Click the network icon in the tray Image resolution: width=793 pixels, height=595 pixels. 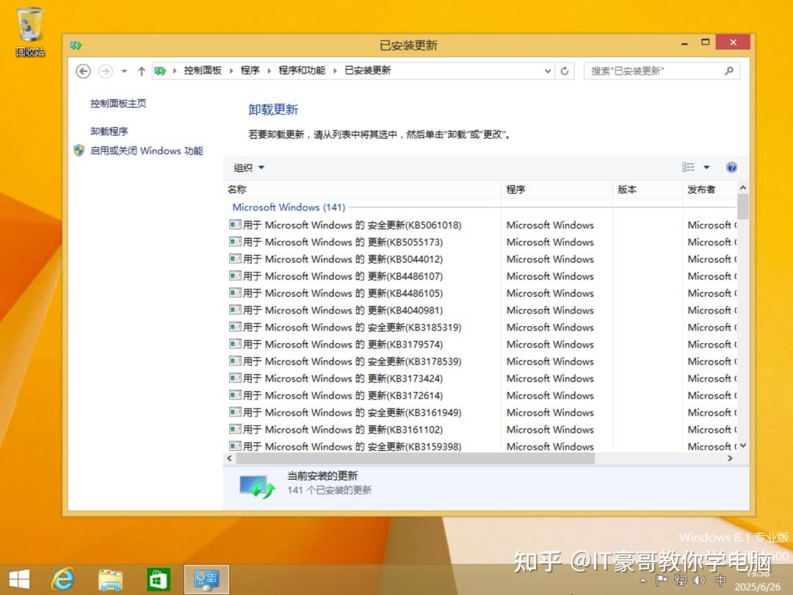pyautogui.click(x=681, y=580)
